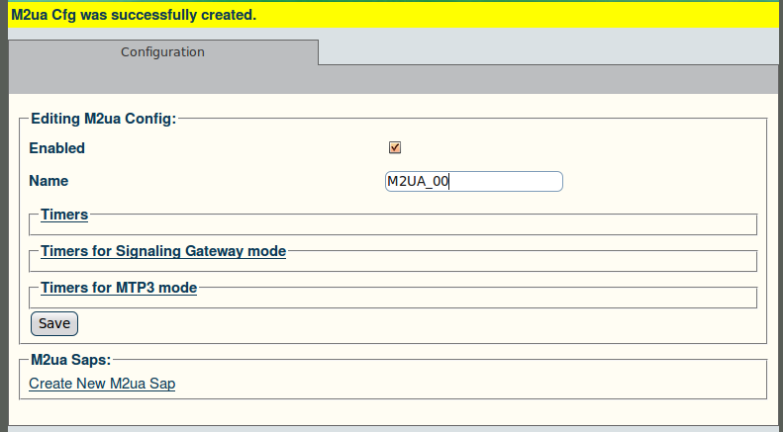Click the 'M2ua Saps:' heading
Viewport: 783px width, 432px height.
pyautogui.click(x=71, y=360)
